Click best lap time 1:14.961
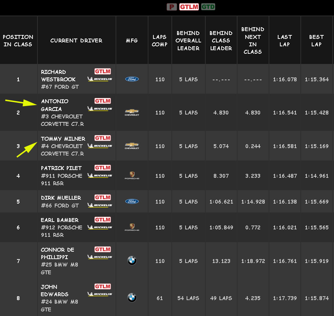The image size is (334, 316). point(317,176)
